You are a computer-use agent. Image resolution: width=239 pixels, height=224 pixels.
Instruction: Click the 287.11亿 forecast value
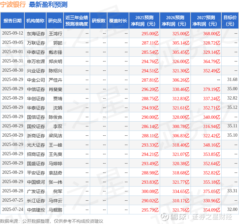point(150,43)
